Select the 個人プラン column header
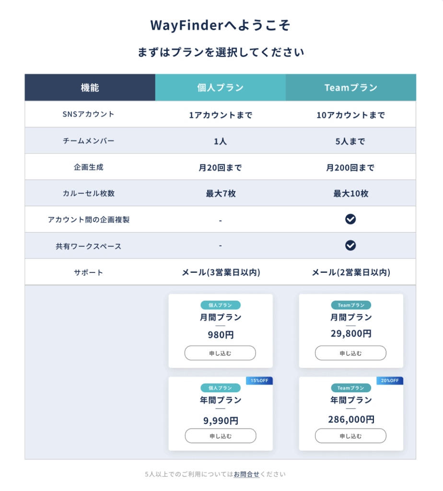 click(x=221, y=88)
